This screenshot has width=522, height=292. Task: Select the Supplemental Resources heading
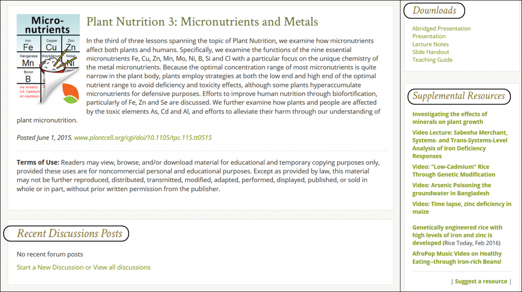[x=458, y=96]
